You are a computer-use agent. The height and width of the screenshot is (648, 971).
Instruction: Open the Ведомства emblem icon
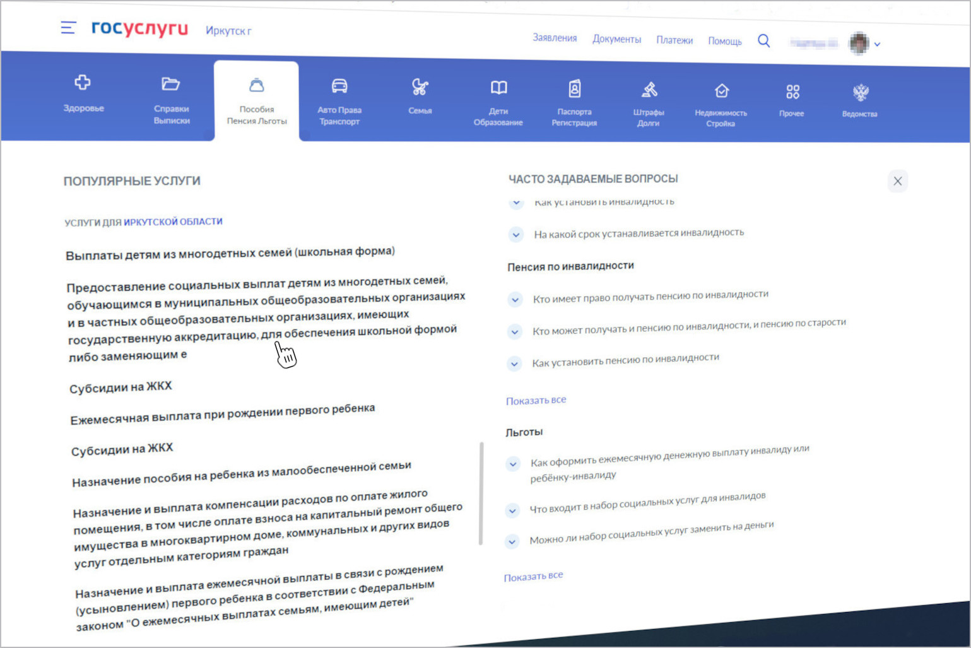861,93
